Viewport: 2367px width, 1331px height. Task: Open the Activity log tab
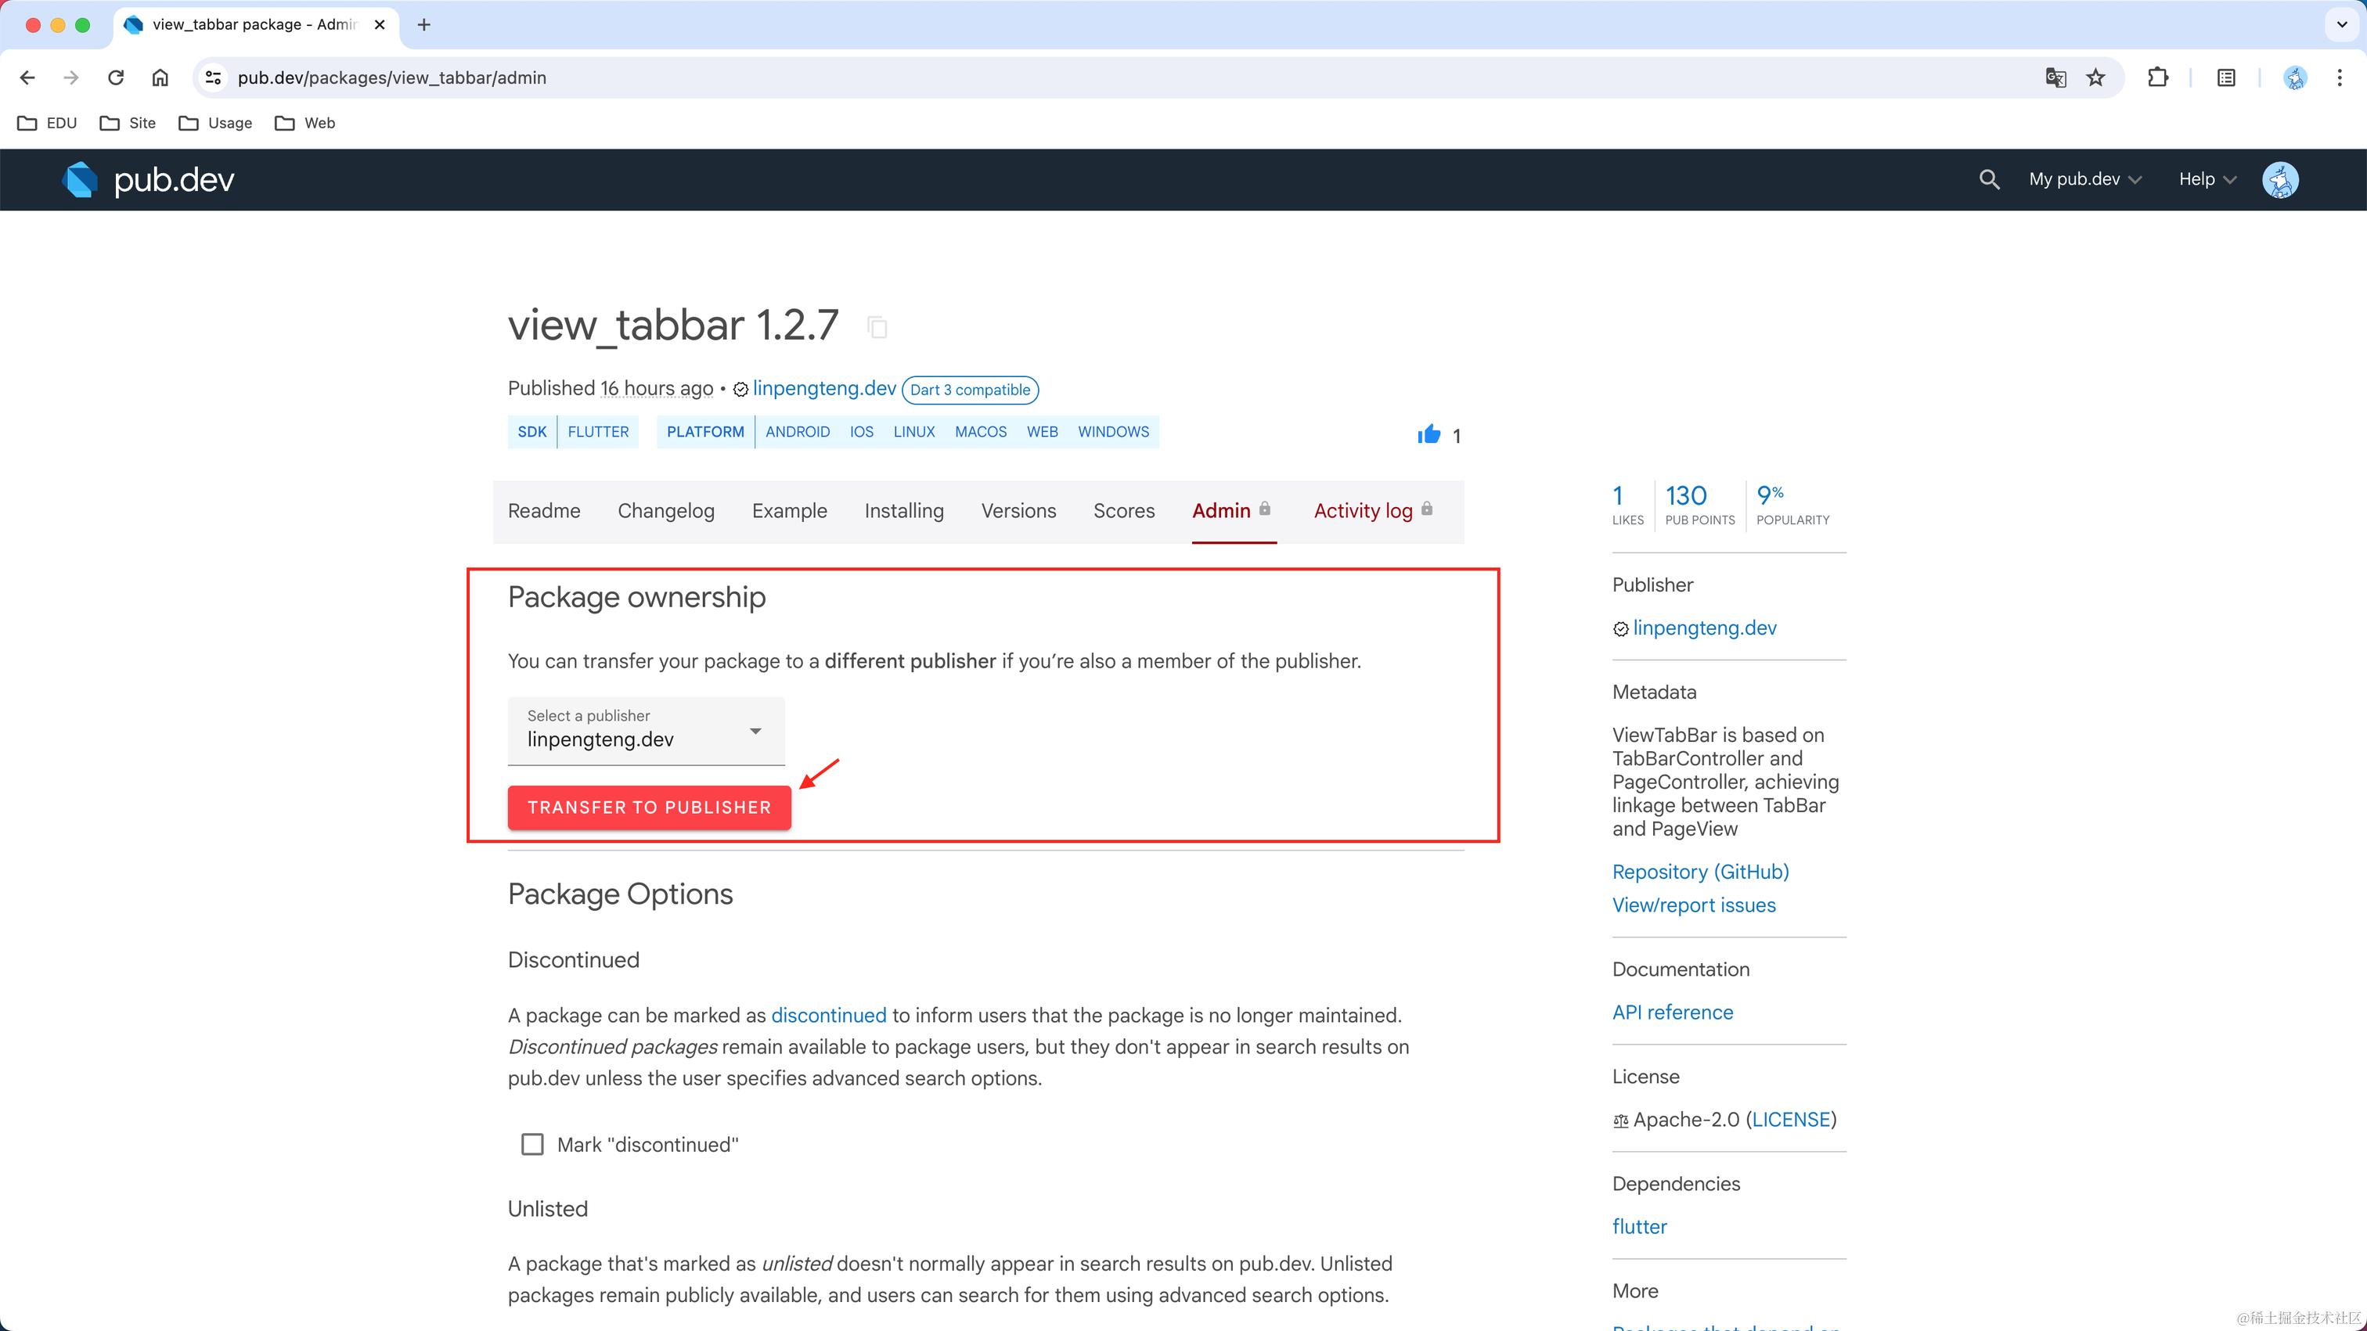pyautogui.click(x=1363, y=511)
